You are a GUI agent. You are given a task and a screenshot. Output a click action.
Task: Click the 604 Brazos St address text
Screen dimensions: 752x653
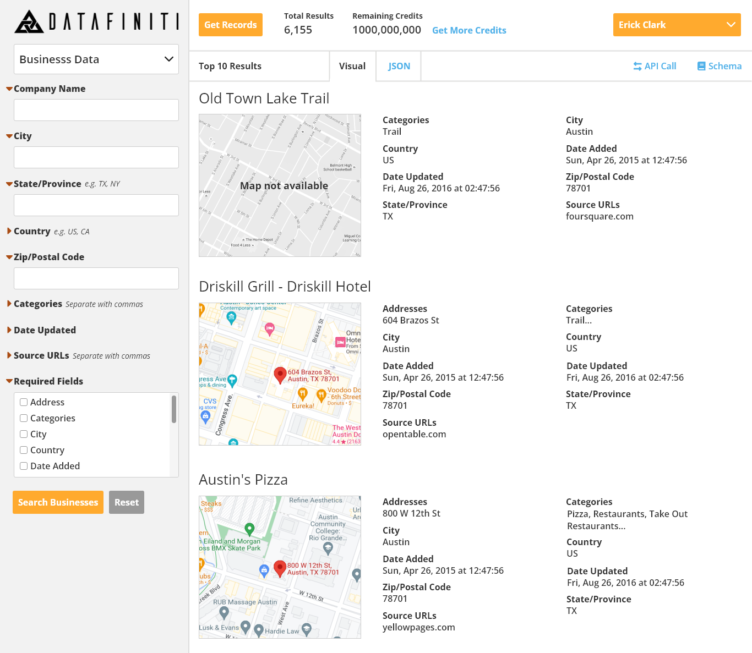pos(411,320)
